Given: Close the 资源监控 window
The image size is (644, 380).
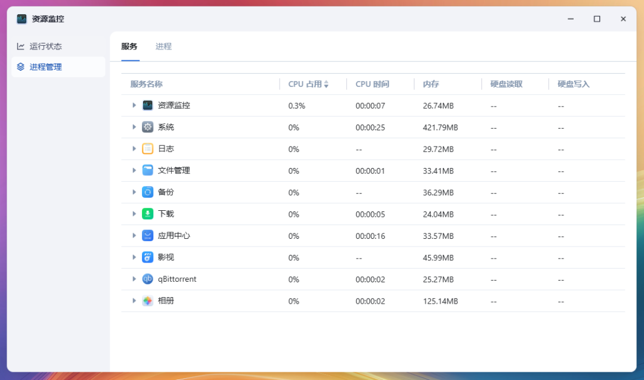Looking at the screenshot, I should [x=623, y=19].
